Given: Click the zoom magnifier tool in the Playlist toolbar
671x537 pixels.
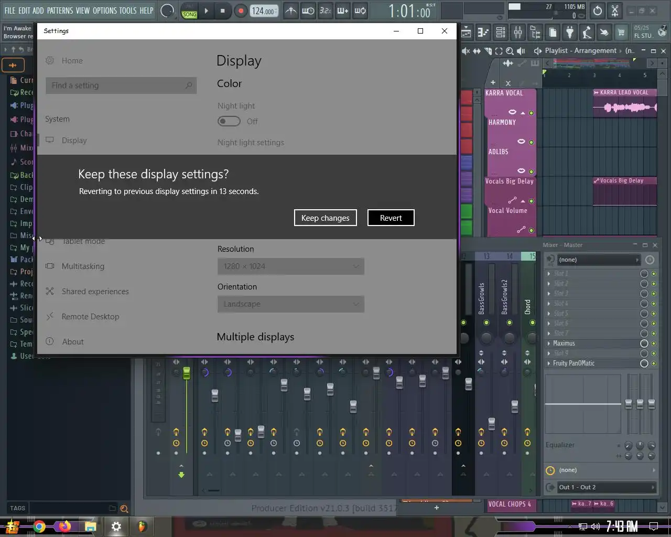Looking at the screenshot, I should point(510,51).
